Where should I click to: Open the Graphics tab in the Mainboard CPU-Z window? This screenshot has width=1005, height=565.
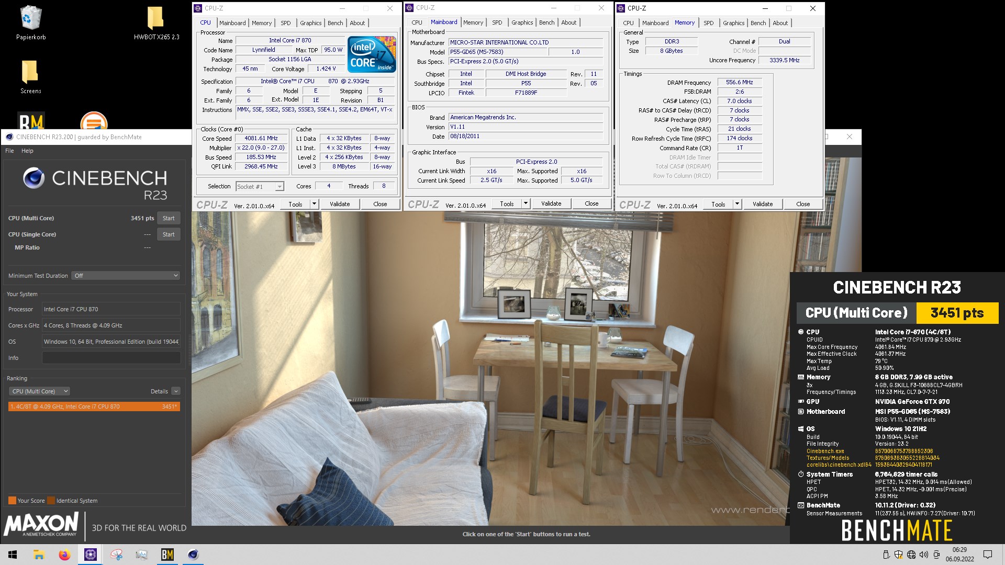tap(522, 22)
